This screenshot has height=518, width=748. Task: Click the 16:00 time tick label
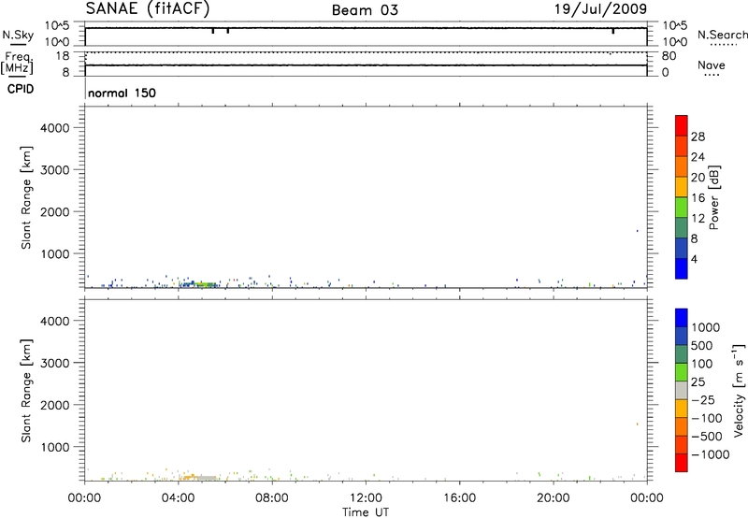[459, 498]
